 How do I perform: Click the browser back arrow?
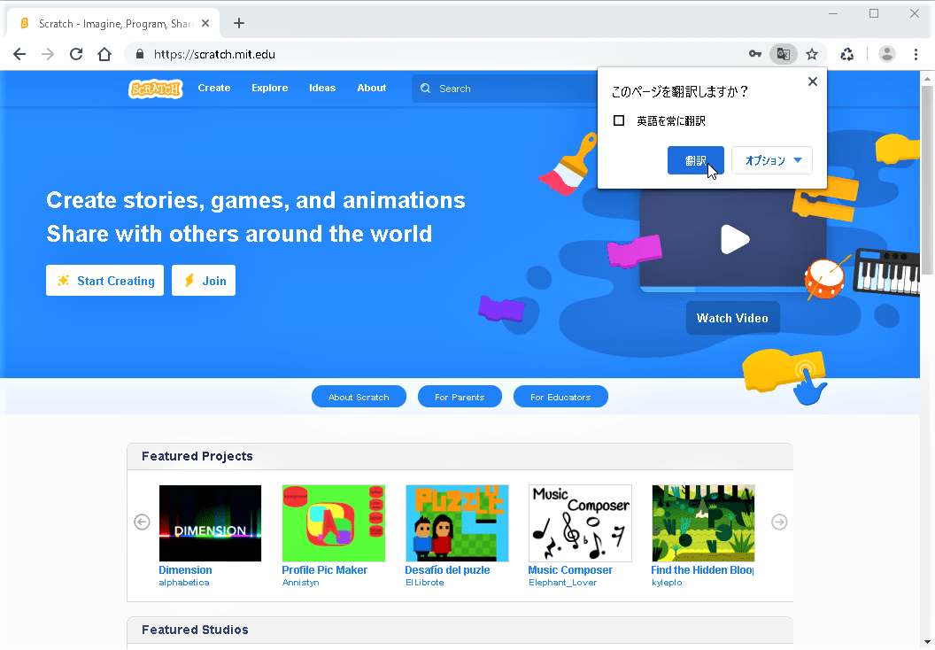tap(19, 54)
